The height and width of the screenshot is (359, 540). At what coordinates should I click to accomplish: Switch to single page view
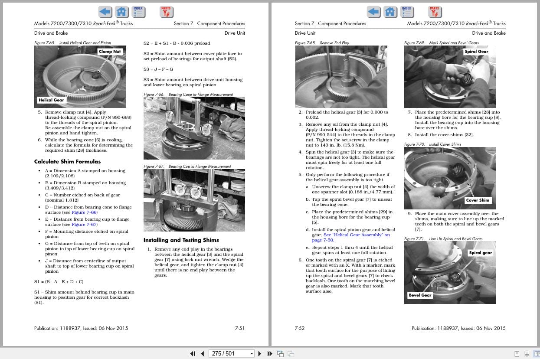point(517,354)
